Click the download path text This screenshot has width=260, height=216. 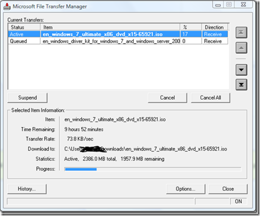pos(146,149)
